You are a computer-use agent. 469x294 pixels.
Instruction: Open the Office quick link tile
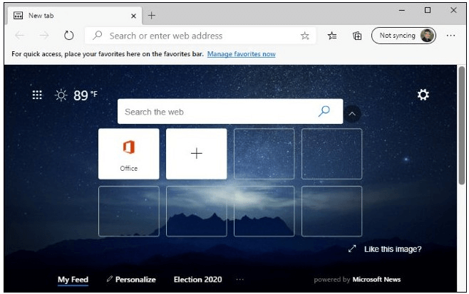coord(128,154)
